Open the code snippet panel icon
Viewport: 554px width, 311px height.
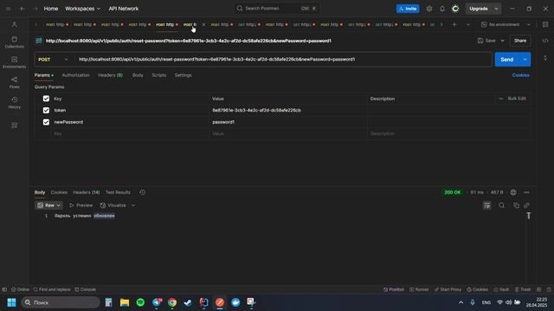pos(545,41)
